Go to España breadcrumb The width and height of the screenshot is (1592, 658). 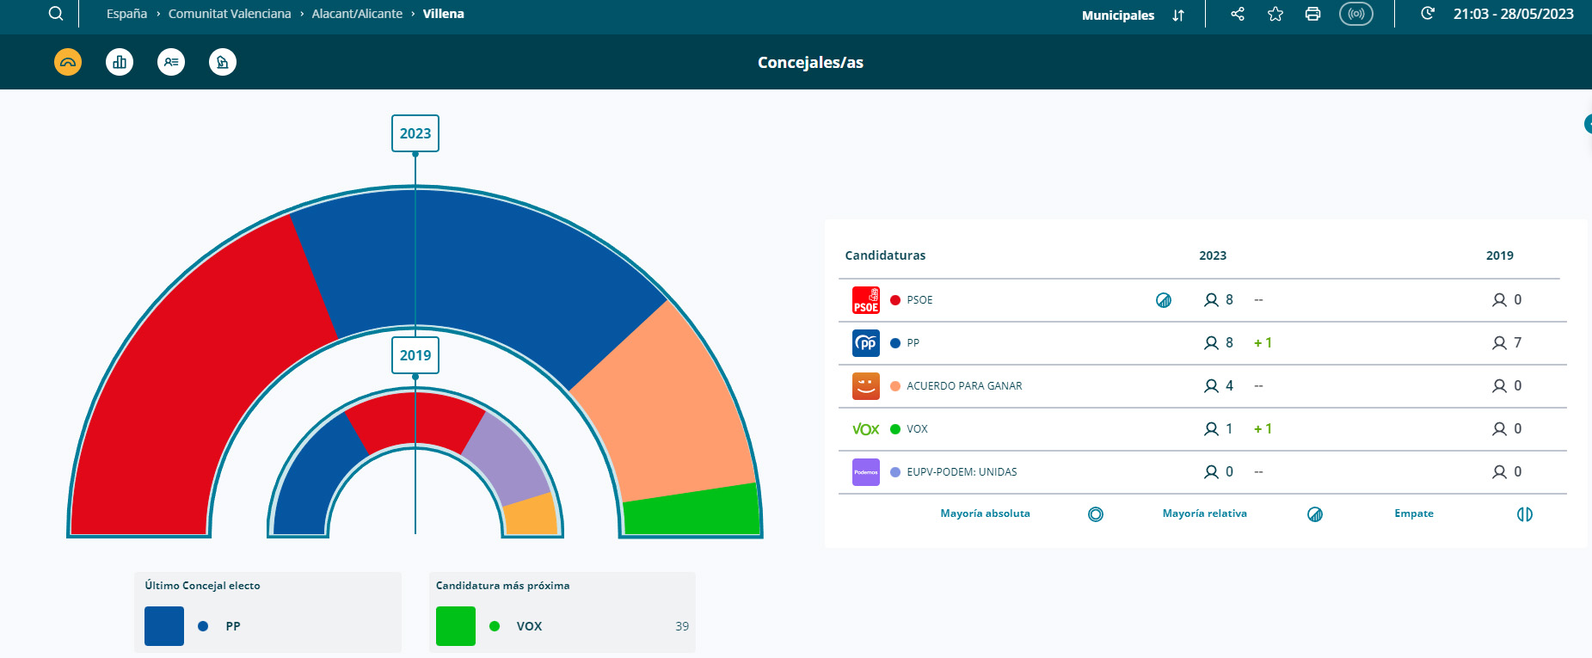126,14
